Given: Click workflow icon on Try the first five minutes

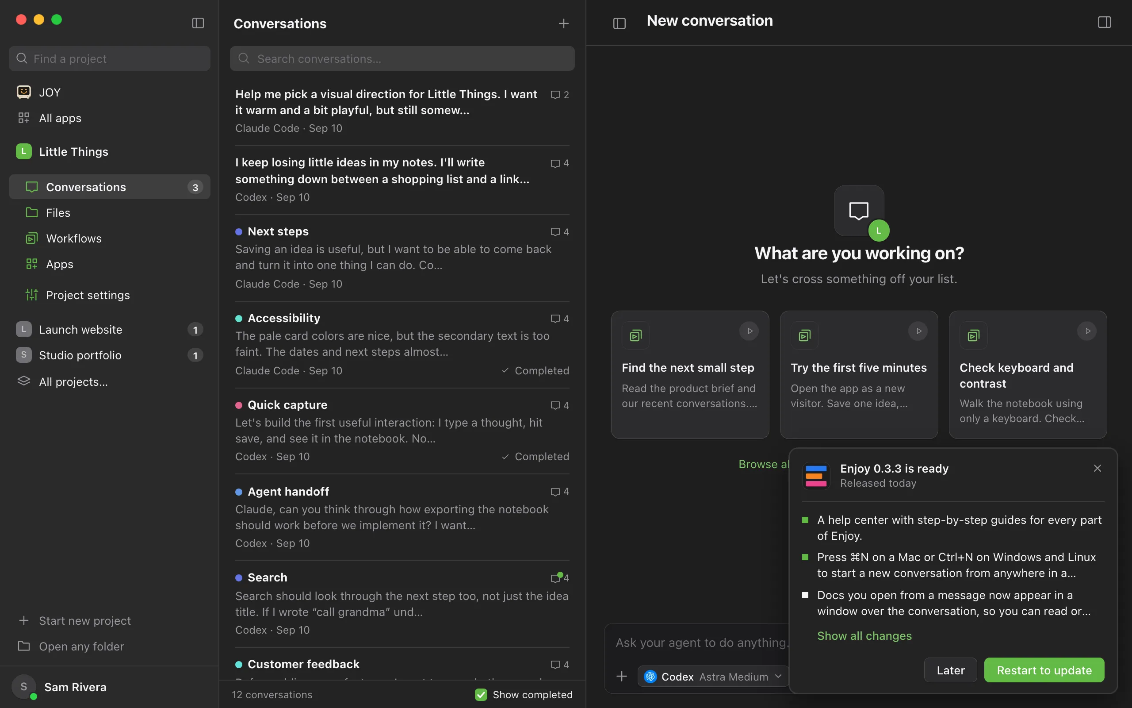Looking at the screenshot, I should point(805,335).
